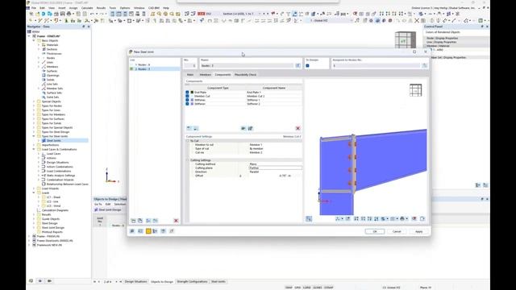Open the Cutting plane dropdown showing Farther

coord(275,168)
